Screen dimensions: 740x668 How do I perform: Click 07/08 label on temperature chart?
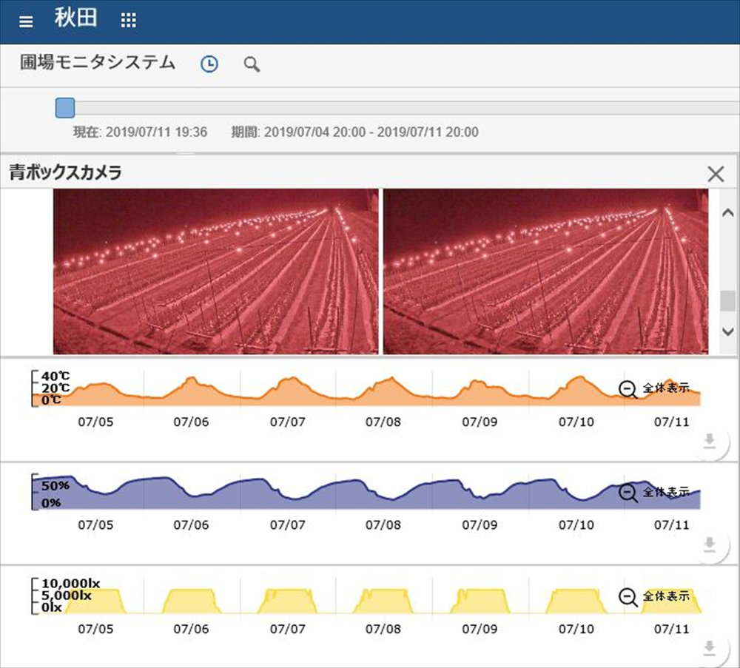(383, 422)
